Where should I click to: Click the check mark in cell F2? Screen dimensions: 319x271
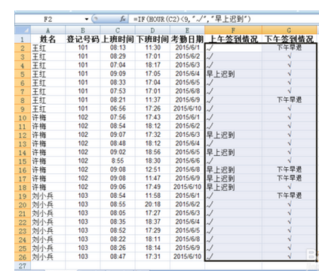point(210,47)
